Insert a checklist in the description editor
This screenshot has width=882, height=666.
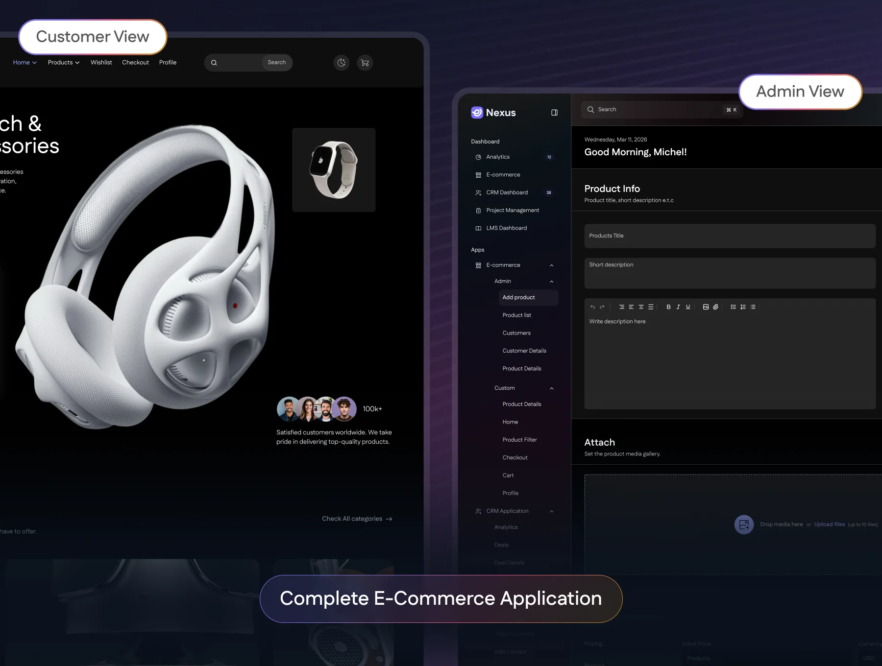733,307
